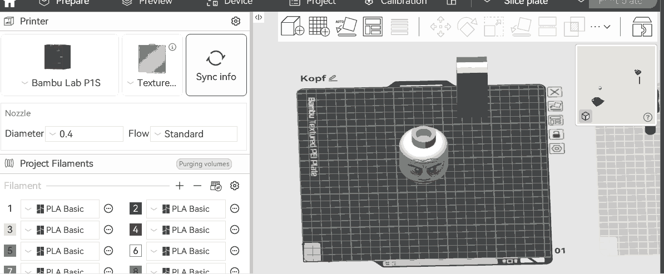The width and height of the screenshot is (664, 274).
Task: Open filament 6 PLA Basic dropdown
Action: pos(186,251)
